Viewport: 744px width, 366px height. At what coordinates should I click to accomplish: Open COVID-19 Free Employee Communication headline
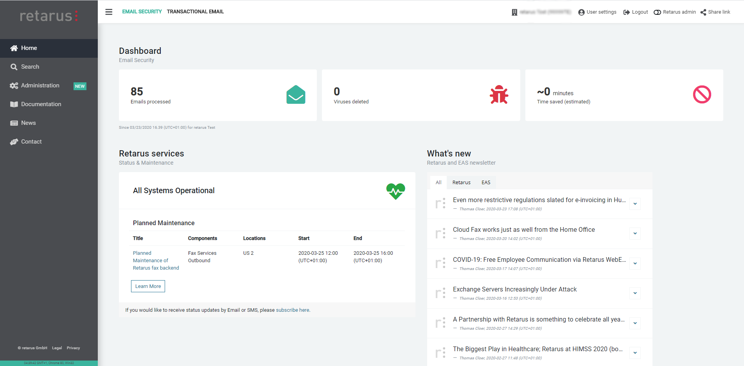click(539, 259)
